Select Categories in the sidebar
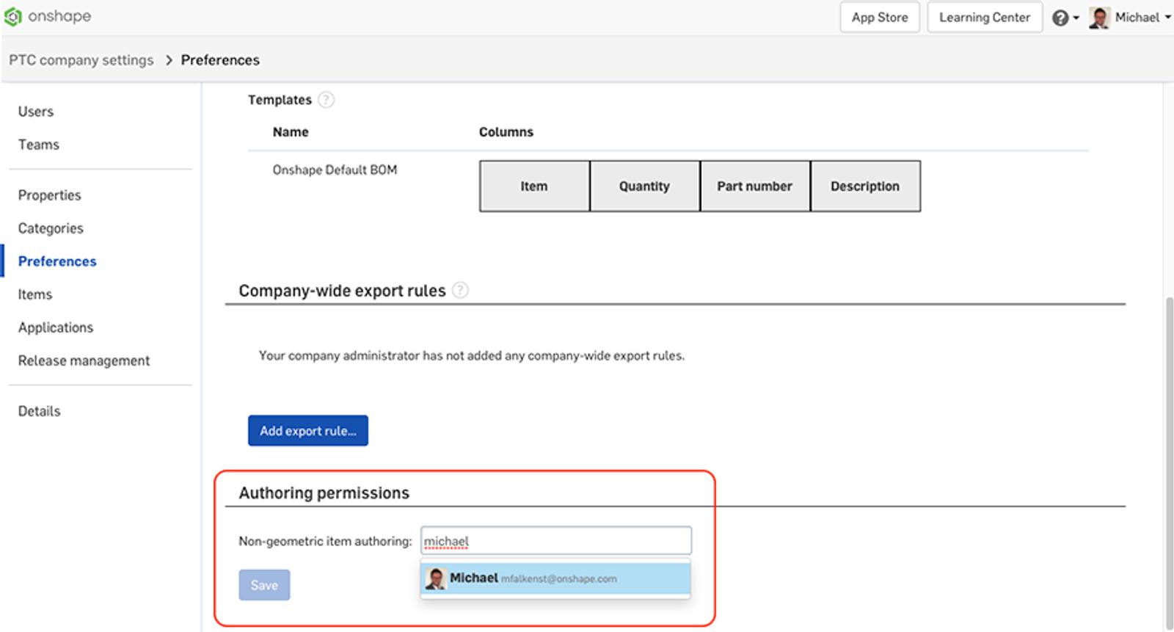Viewport: 1174px width, 632px height. click(51, 228)
